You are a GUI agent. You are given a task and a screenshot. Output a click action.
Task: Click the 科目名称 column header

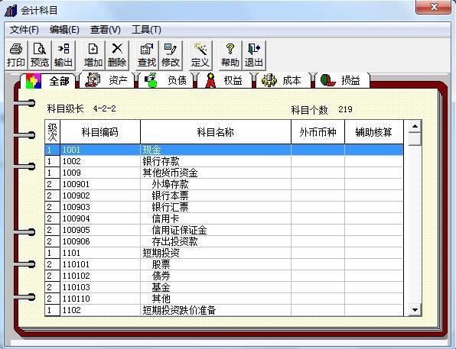(x=216, y=132)
